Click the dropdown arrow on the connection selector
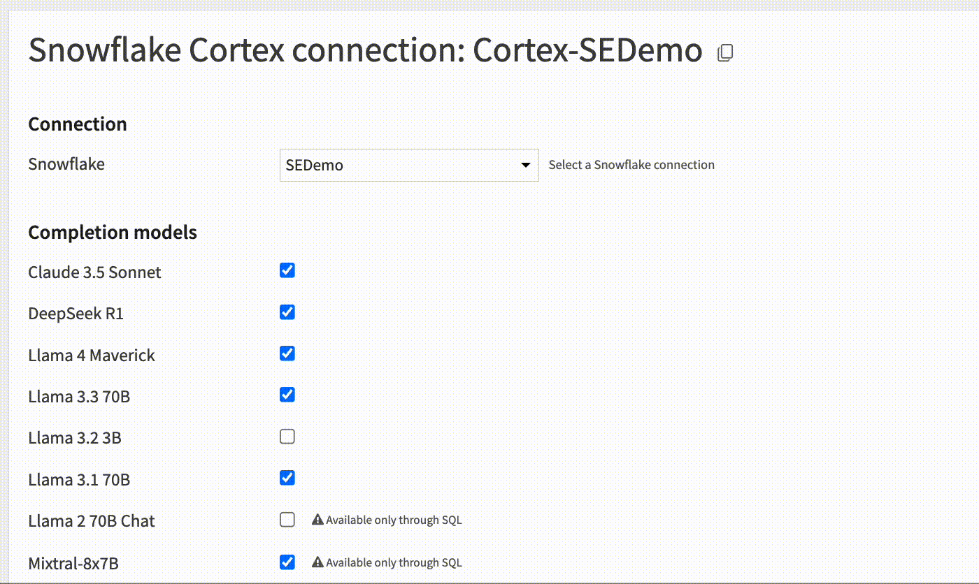The height and width of the screenshot is (584, 979). tap(525, 165)
